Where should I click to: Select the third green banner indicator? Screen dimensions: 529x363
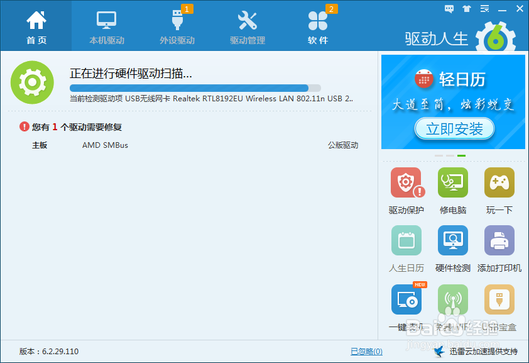462,155
